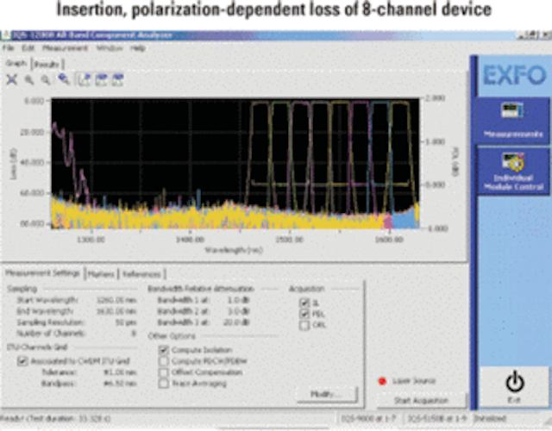Enable the Compute PB/CW/PDBW checkbox
The height and width of the screenshot is (431, 552).
tap(163, 361)
